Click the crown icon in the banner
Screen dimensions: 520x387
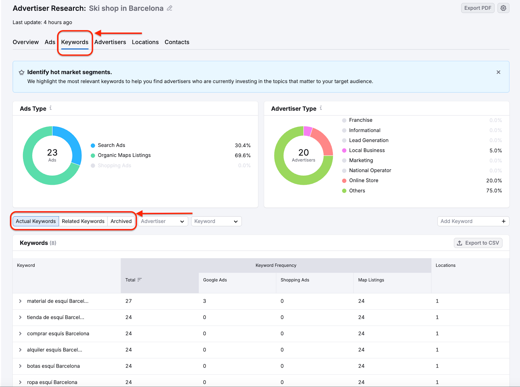tap(21, 72)
